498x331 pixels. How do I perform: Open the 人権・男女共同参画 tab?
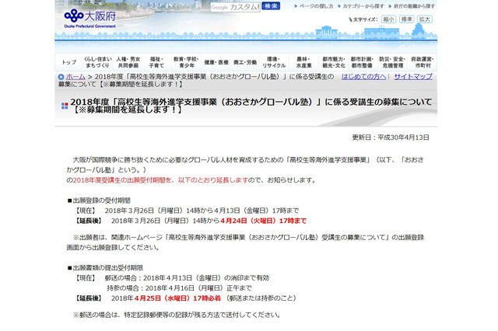pos(128,62)
